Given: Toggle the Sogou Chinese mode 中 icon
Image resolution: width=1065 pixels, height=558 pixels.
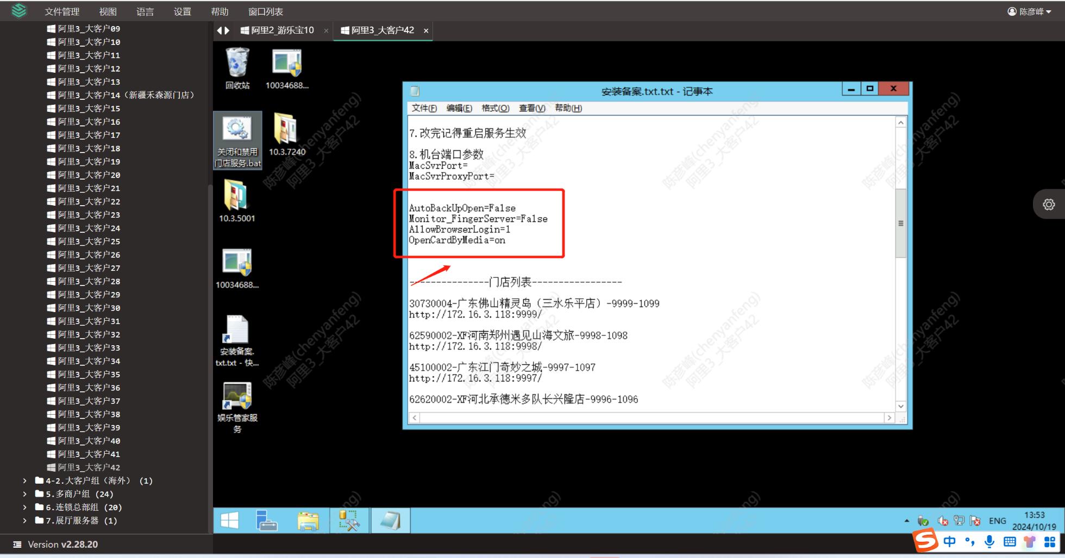Looking at the screenshot, I should coord(949,541).
